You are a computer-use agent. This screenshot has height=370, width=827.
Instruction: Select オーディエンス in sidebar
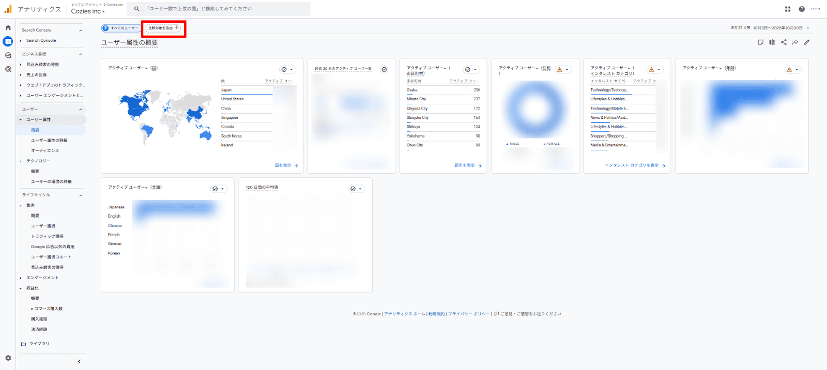(45, 151)
